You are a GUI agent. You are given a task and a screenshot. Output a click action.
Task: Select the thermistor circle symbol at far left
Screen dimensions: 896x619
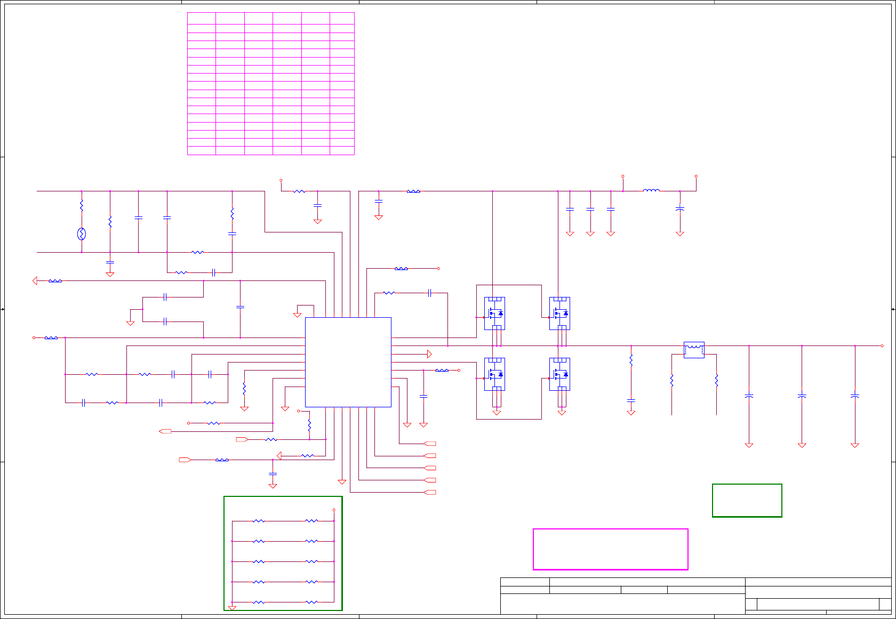[x=82, y=234]
